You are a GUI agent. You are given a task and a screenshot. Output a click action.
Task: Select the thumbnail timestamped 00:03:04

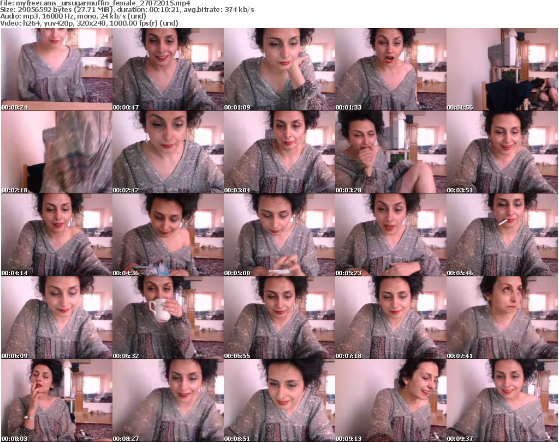(x=279, y=152)
